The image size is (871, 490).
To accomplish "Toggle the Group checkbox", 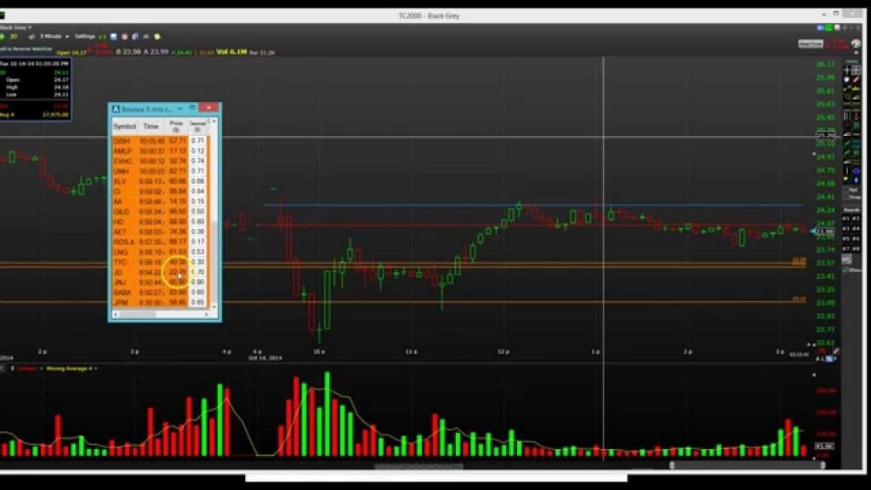I will point(846,197).
